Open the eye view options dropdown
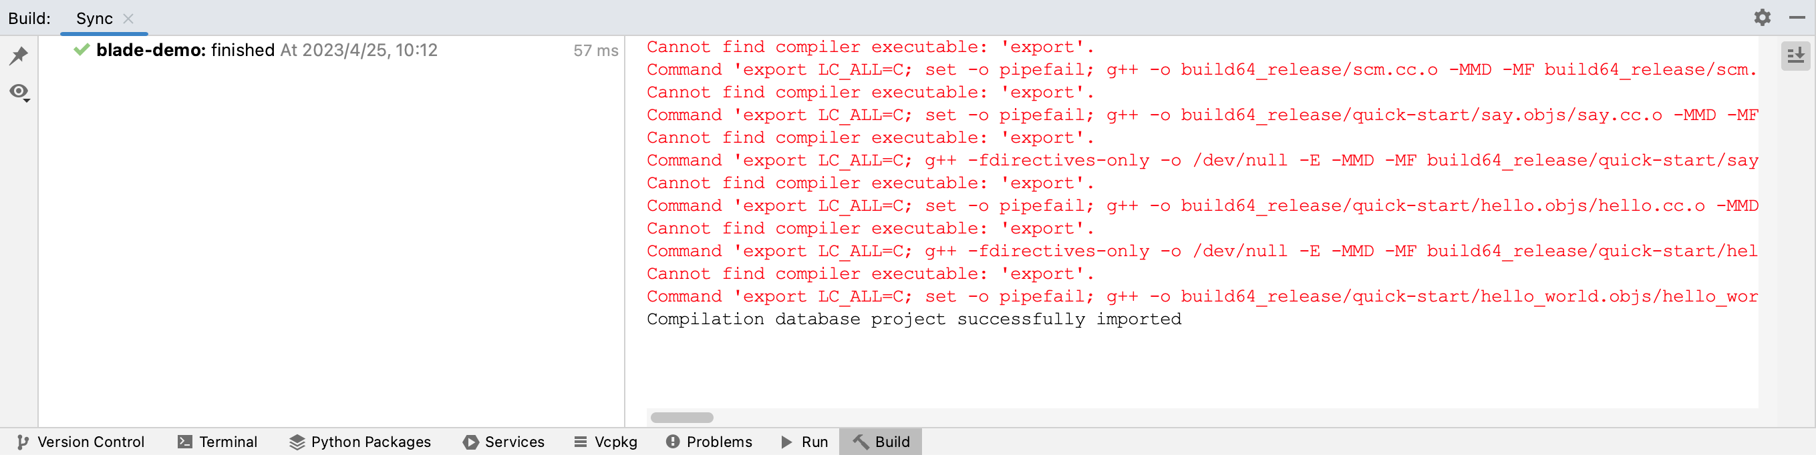 tap(19, 92)
